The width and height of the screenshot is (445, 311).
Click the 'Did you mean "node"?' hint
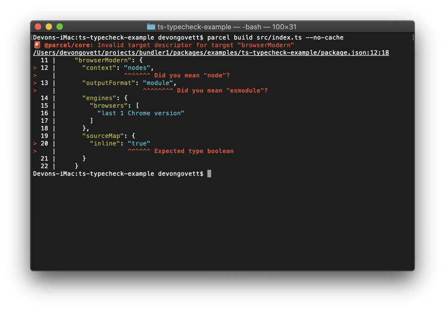pyautogui.click(x=192, y=75)
